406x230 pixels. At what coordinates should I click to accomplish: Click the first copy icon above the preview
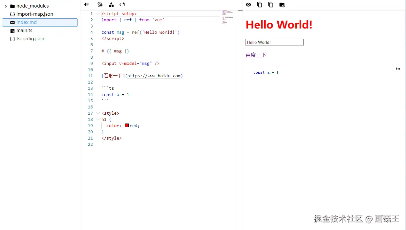tap(259, 5)
